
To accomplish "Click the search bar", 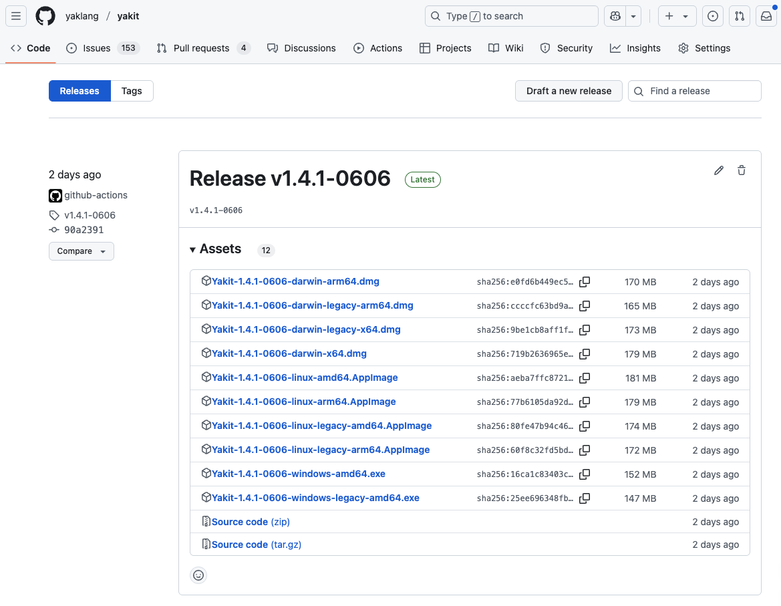I will point(512,16).
